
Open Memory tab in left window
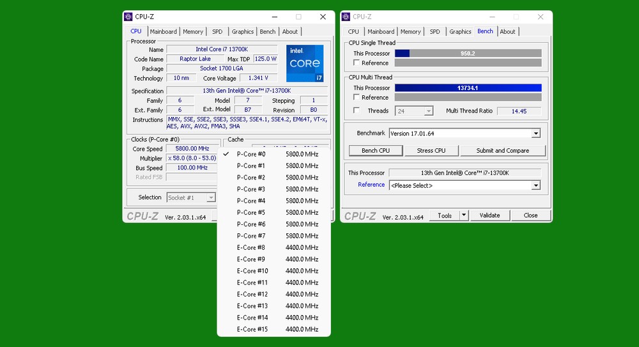point(193,32)
